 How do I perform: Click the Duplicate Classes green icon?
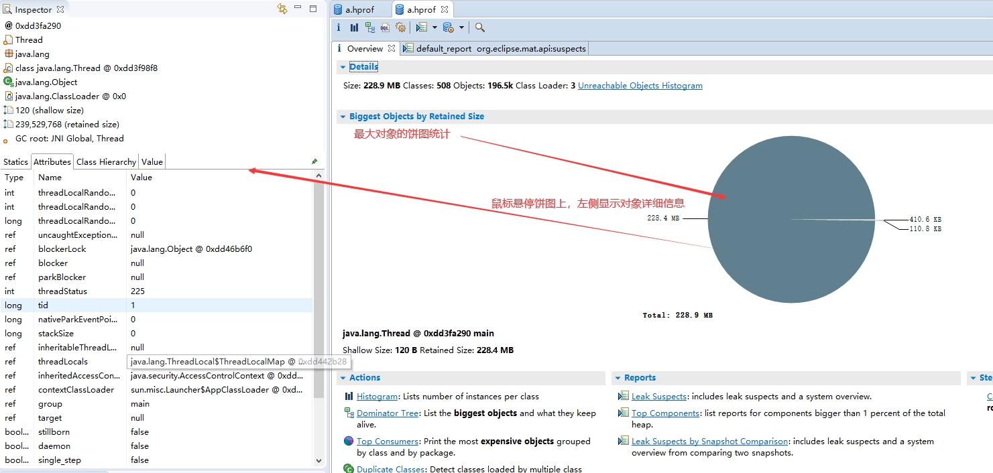[349, 469]
